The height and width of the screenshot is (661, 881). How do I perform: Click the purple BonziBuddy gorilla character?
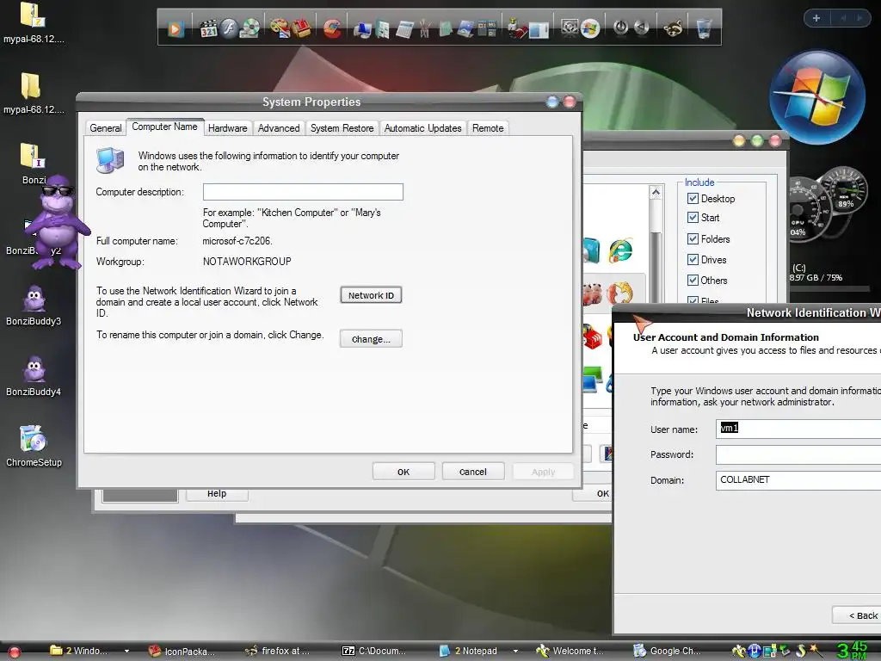[x=58, y=221]
